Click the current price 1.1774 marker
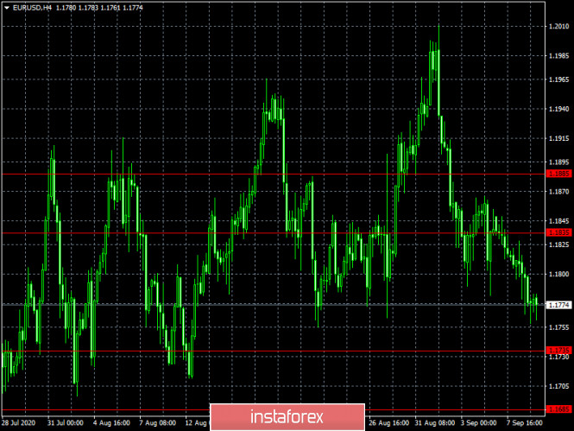Viewport: 574px width, 431px height. [558, 305]
